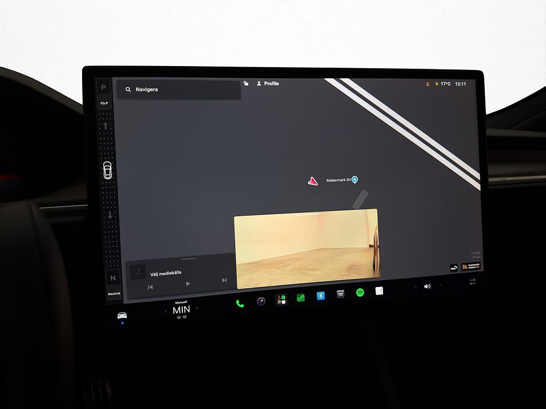Tap Välj mediekälla to choose source
The width and height of the screenshot is (546, 409).
(166, 273)
